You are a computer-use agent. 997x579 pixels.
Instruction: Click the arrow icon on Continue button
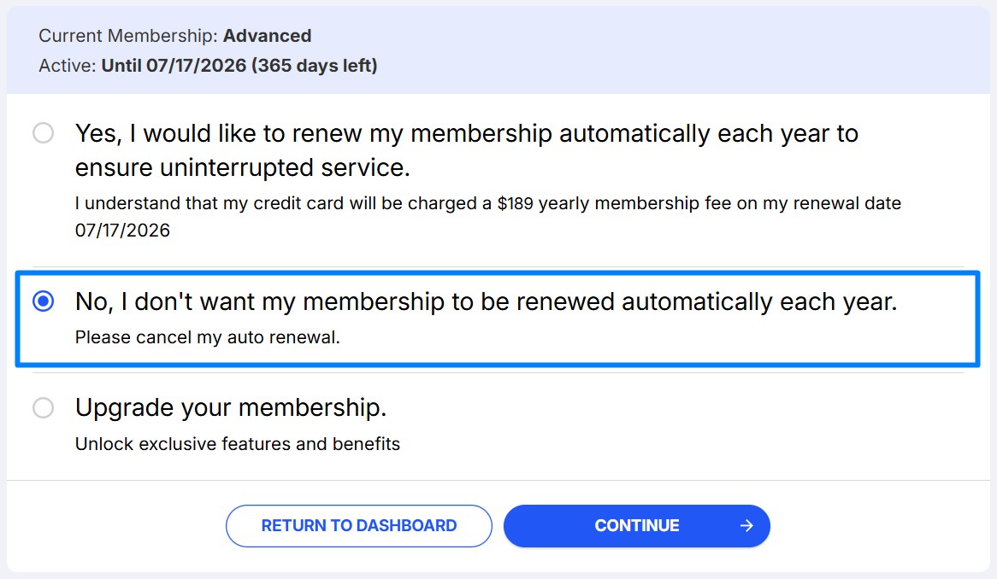tap(746, 526)
